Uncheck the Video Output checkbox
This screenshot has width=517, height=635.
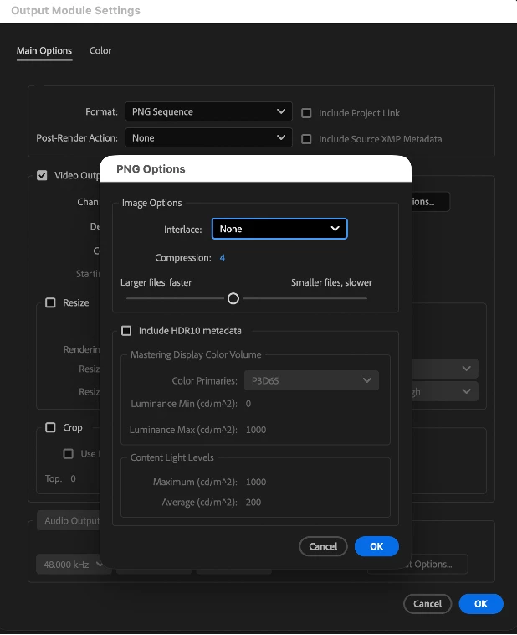[42, 175]
